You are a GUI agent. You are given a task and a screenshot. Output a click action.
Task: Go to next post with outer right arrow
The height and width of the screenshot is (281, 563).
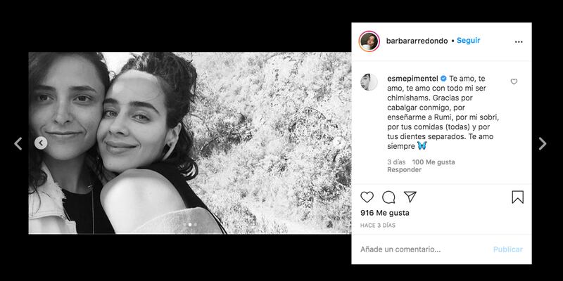542,143
